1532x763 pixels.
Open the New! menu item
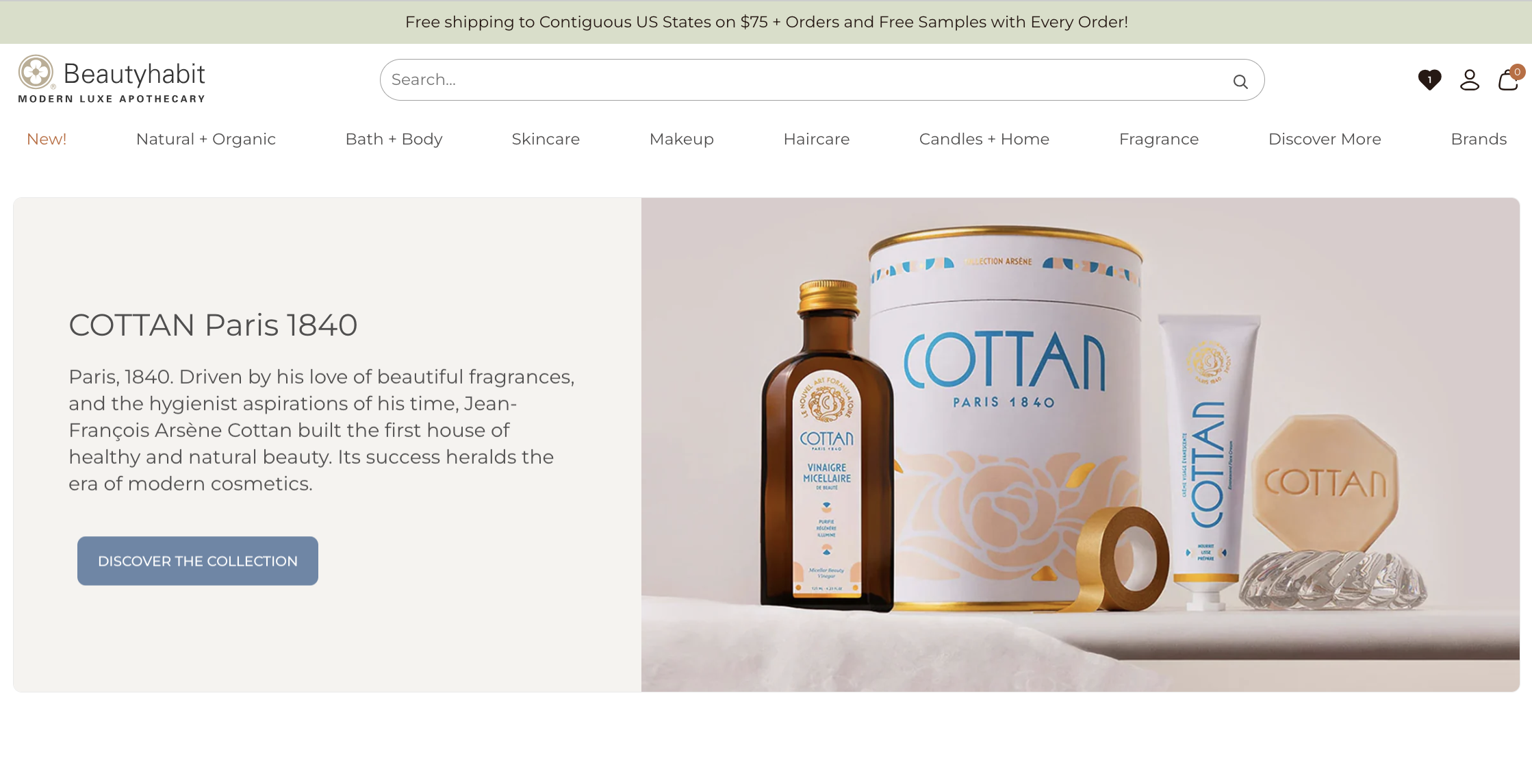47,139
